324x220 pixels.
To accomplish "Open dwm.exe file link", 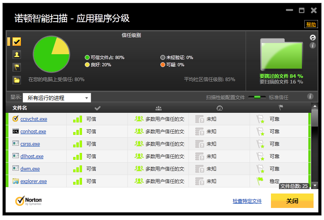I will tap(30, 169).
